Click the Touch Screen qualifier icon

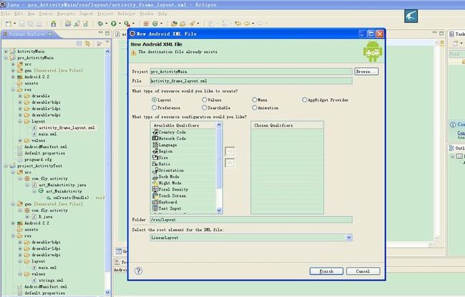pos(155,195)
